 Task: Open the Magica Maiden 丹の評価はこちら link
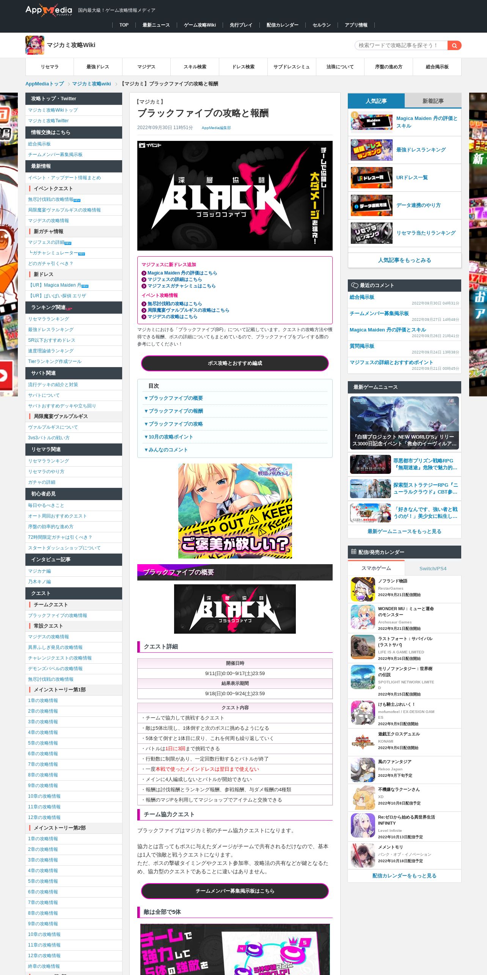(182, 273)
